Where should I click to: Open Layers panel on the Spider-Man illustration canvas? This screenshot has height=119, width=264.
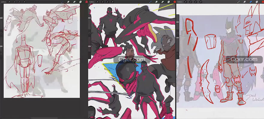169,2
